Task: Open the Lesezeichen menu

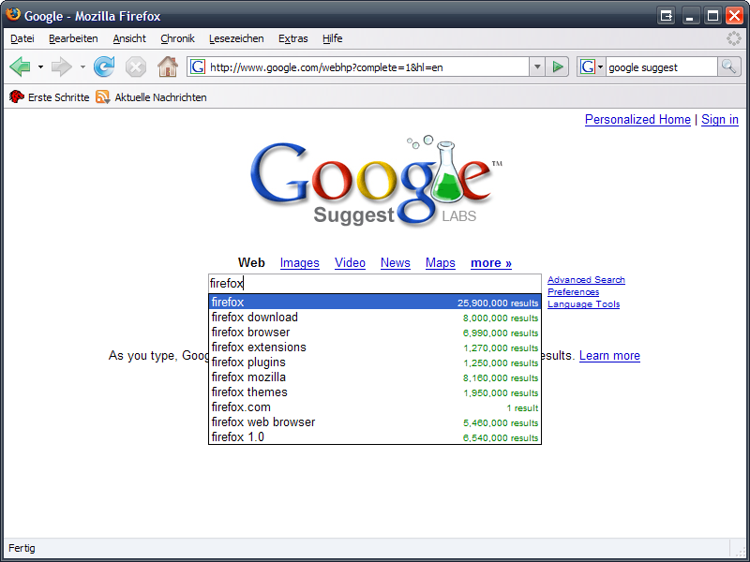Action: pyautogui.click(x=236, y=38)
